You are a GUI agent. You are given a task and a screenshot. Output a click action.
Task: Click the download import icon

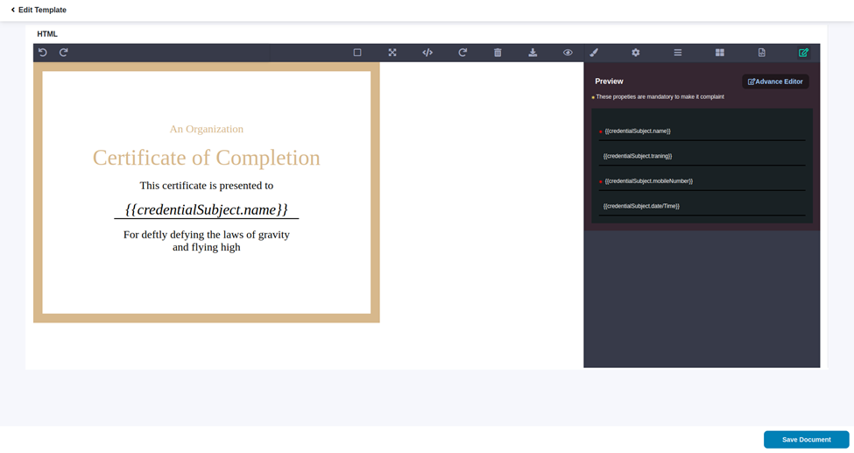point(533,53)
